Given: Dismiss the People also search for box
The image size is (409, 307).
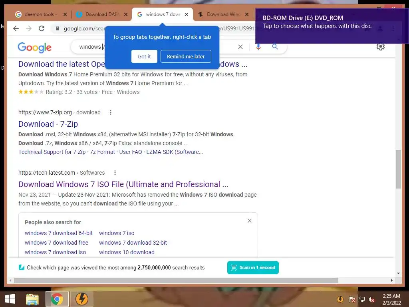Looking at the screenshot, I should 250,221.
